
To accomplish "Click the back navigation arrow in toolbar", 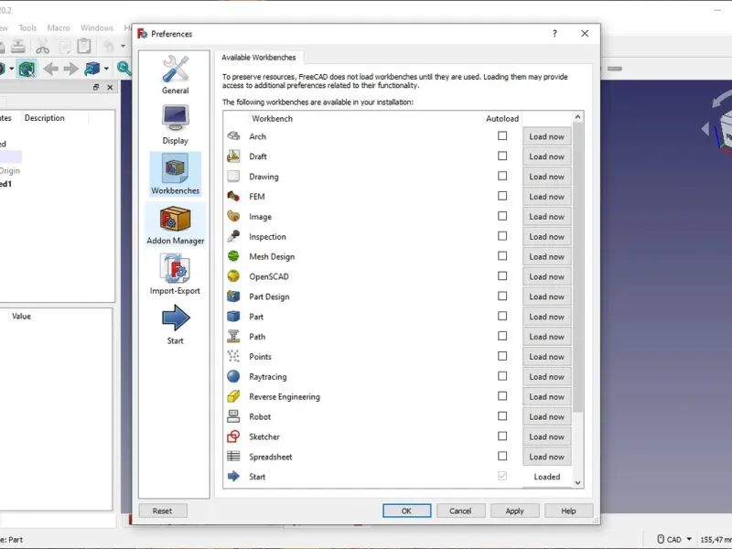I will click(x=51, y=70).
